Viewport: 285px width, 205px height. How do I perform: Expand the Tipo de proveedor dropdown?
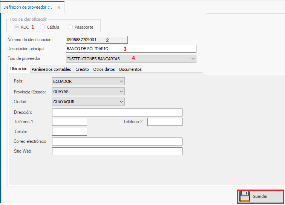pos(193,59)
